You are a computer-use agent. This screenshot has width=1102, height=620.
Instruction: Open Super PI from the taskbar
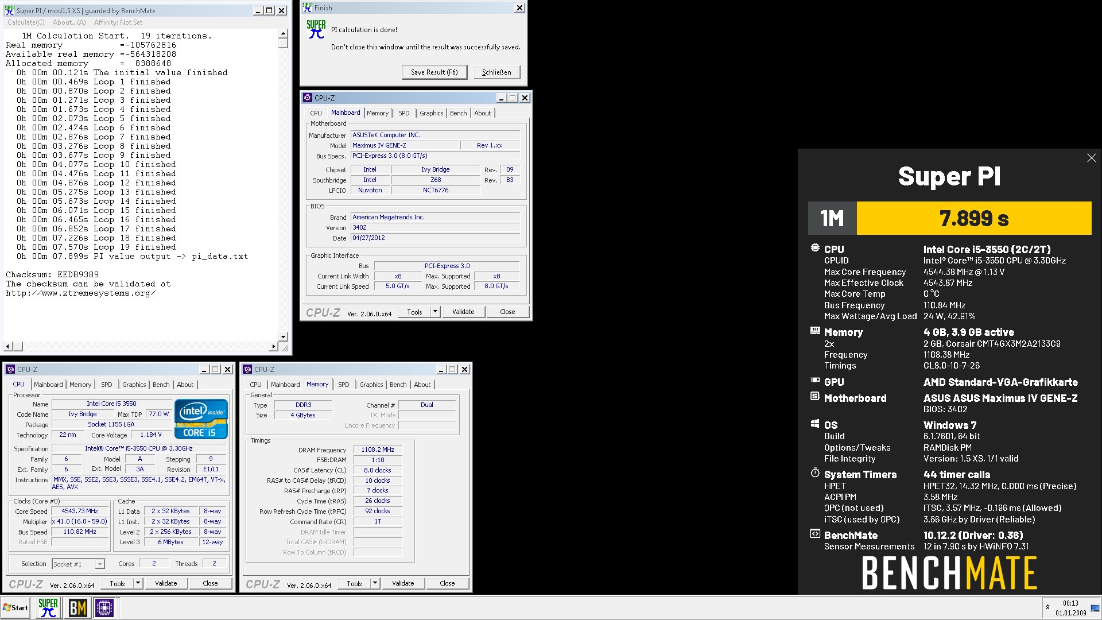[x=48, y=607]
